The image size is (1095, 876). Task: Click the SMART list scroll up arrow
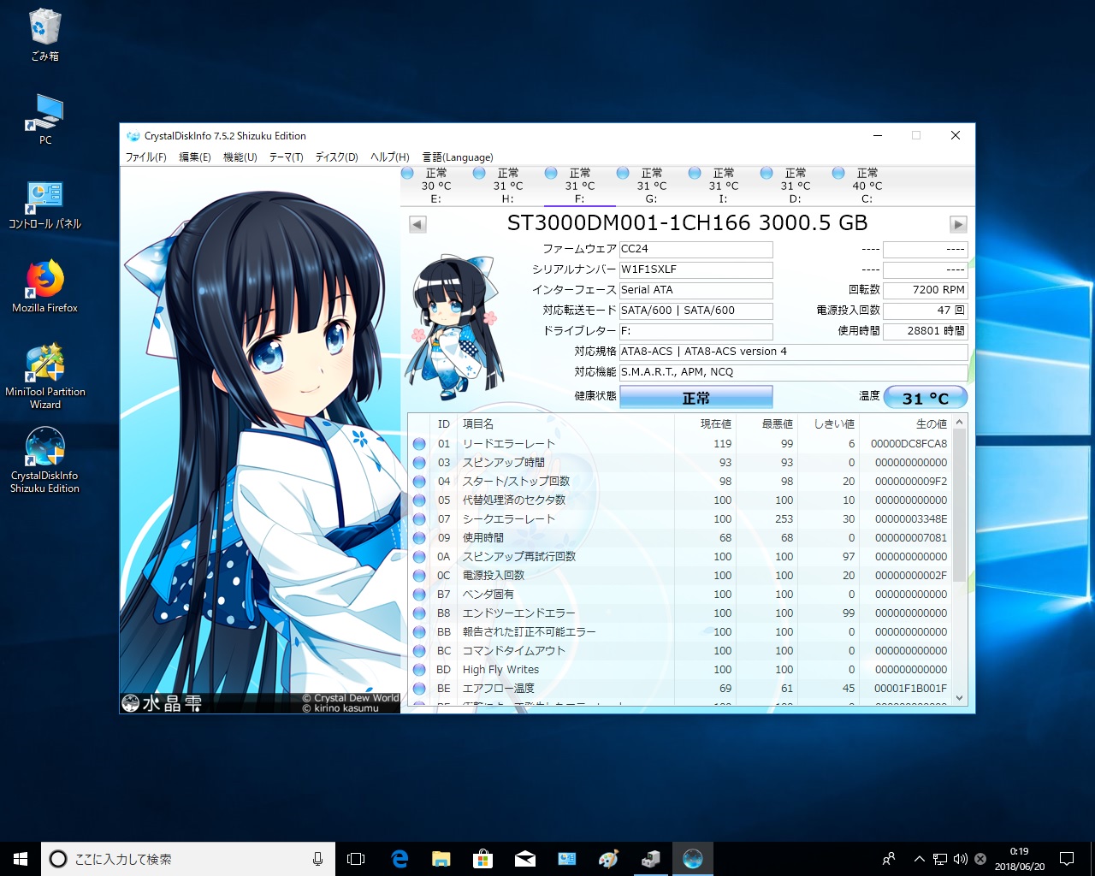(x=959, y=423)
